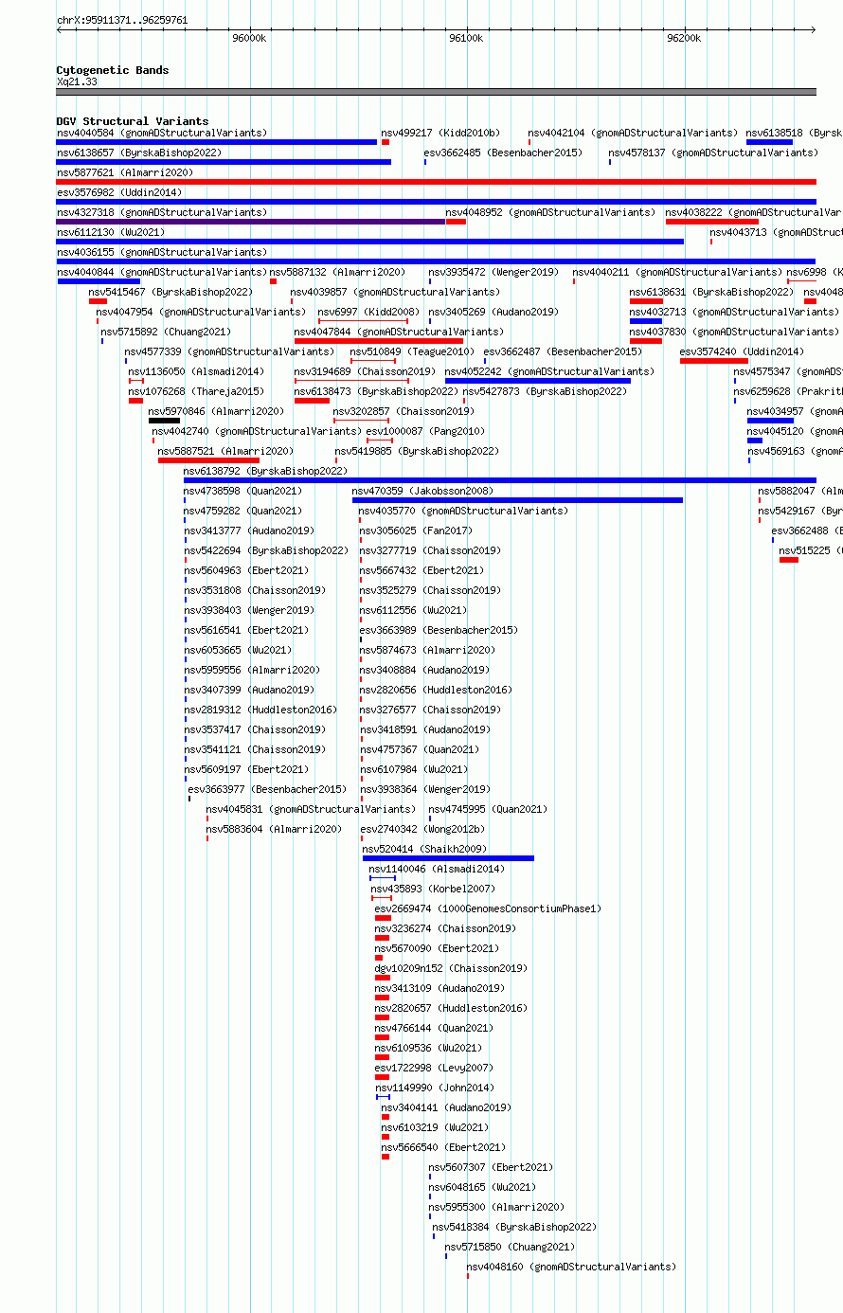Viewport: 843px width, 1313px height.
Task: Open nsv1136050 (Alsmadi2014) variant
Action: [x=197, y=371]
